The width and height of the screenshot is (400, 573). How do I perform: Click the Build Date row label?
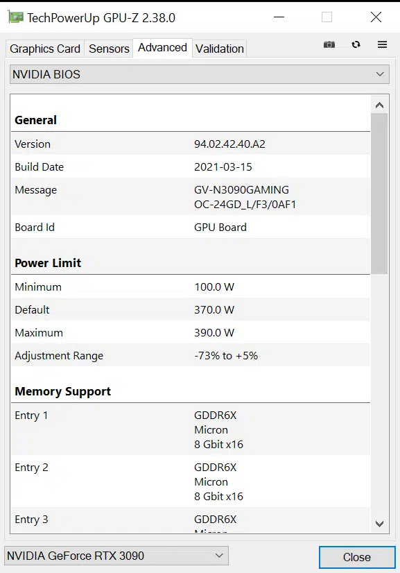click(x=39, y=167)
